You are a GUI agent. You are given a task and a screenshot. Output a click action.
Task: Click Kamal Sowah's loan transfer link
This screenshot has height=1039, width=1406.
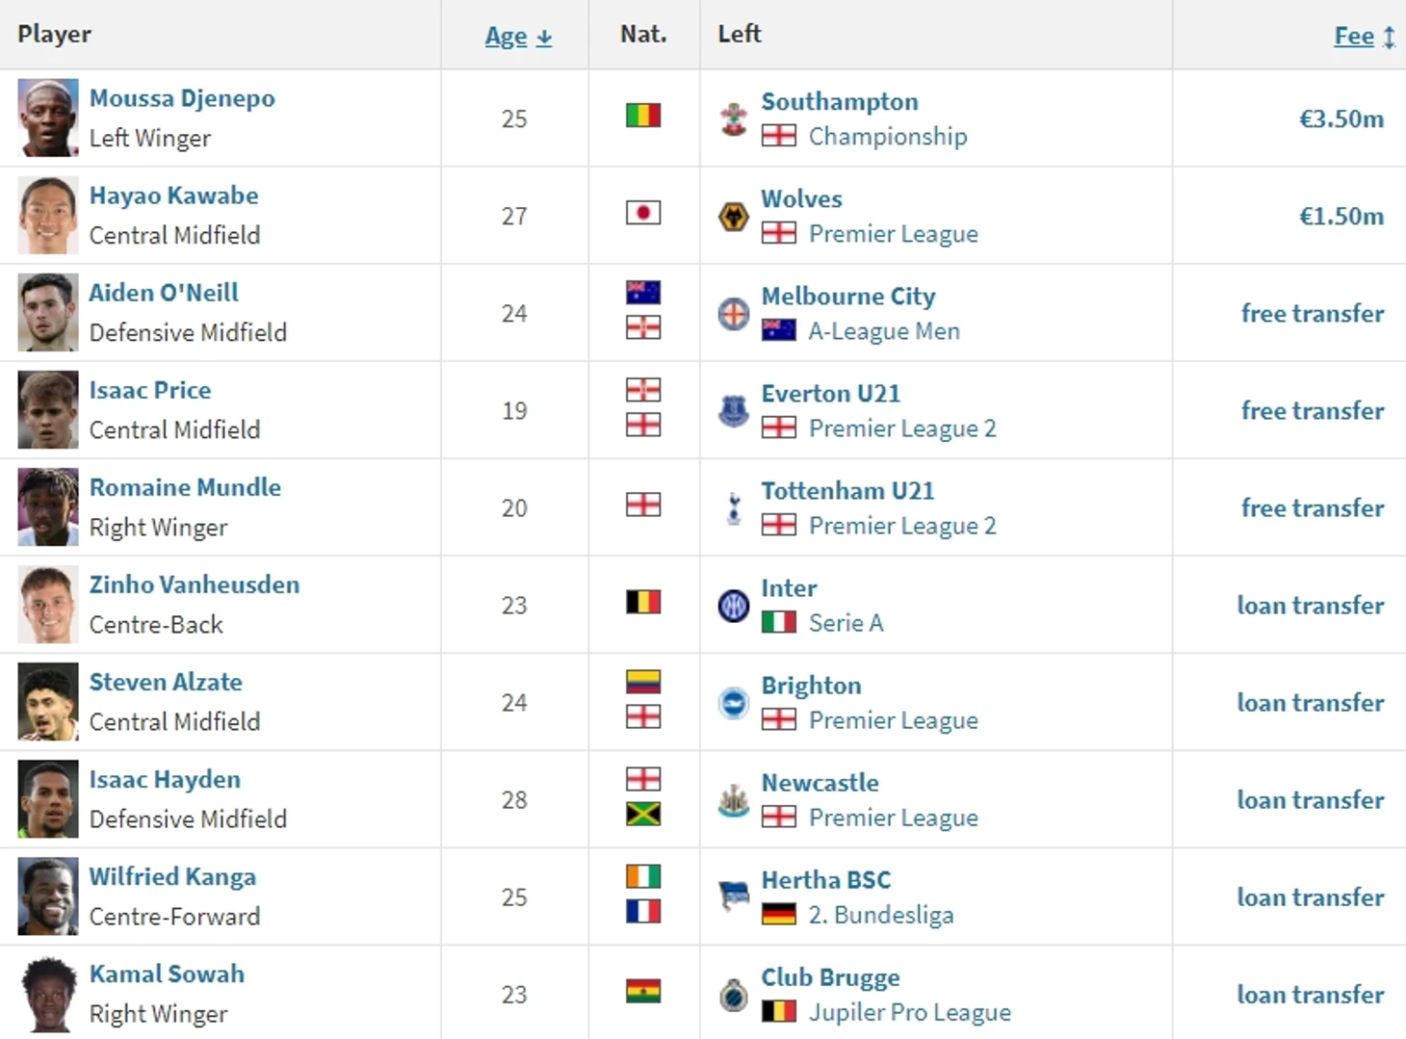1310,995
